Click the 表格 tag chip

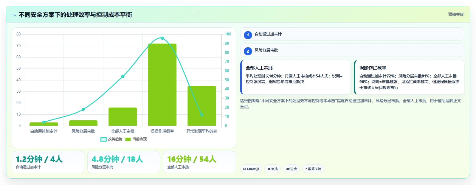coord(272,169)
